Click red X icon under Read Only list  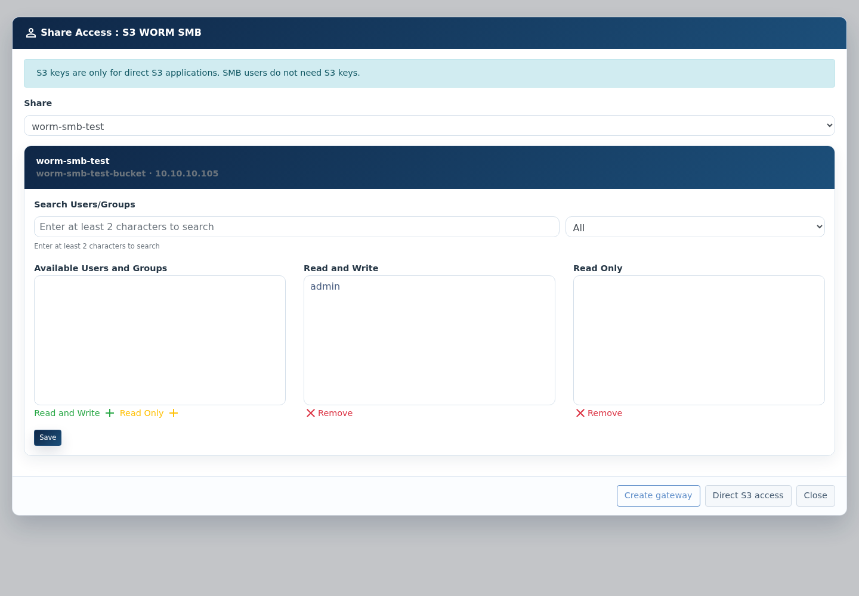[x=580, y=413]
